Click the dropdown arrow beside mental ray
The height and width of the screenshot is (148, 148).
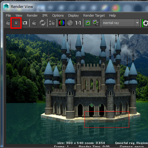(137, 23)
